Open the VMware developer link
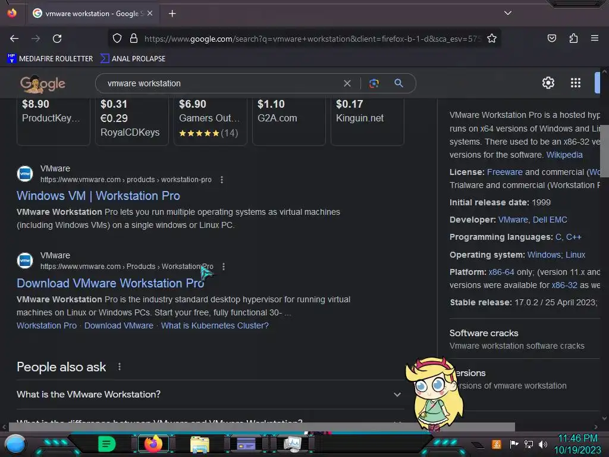 [513, 220]
